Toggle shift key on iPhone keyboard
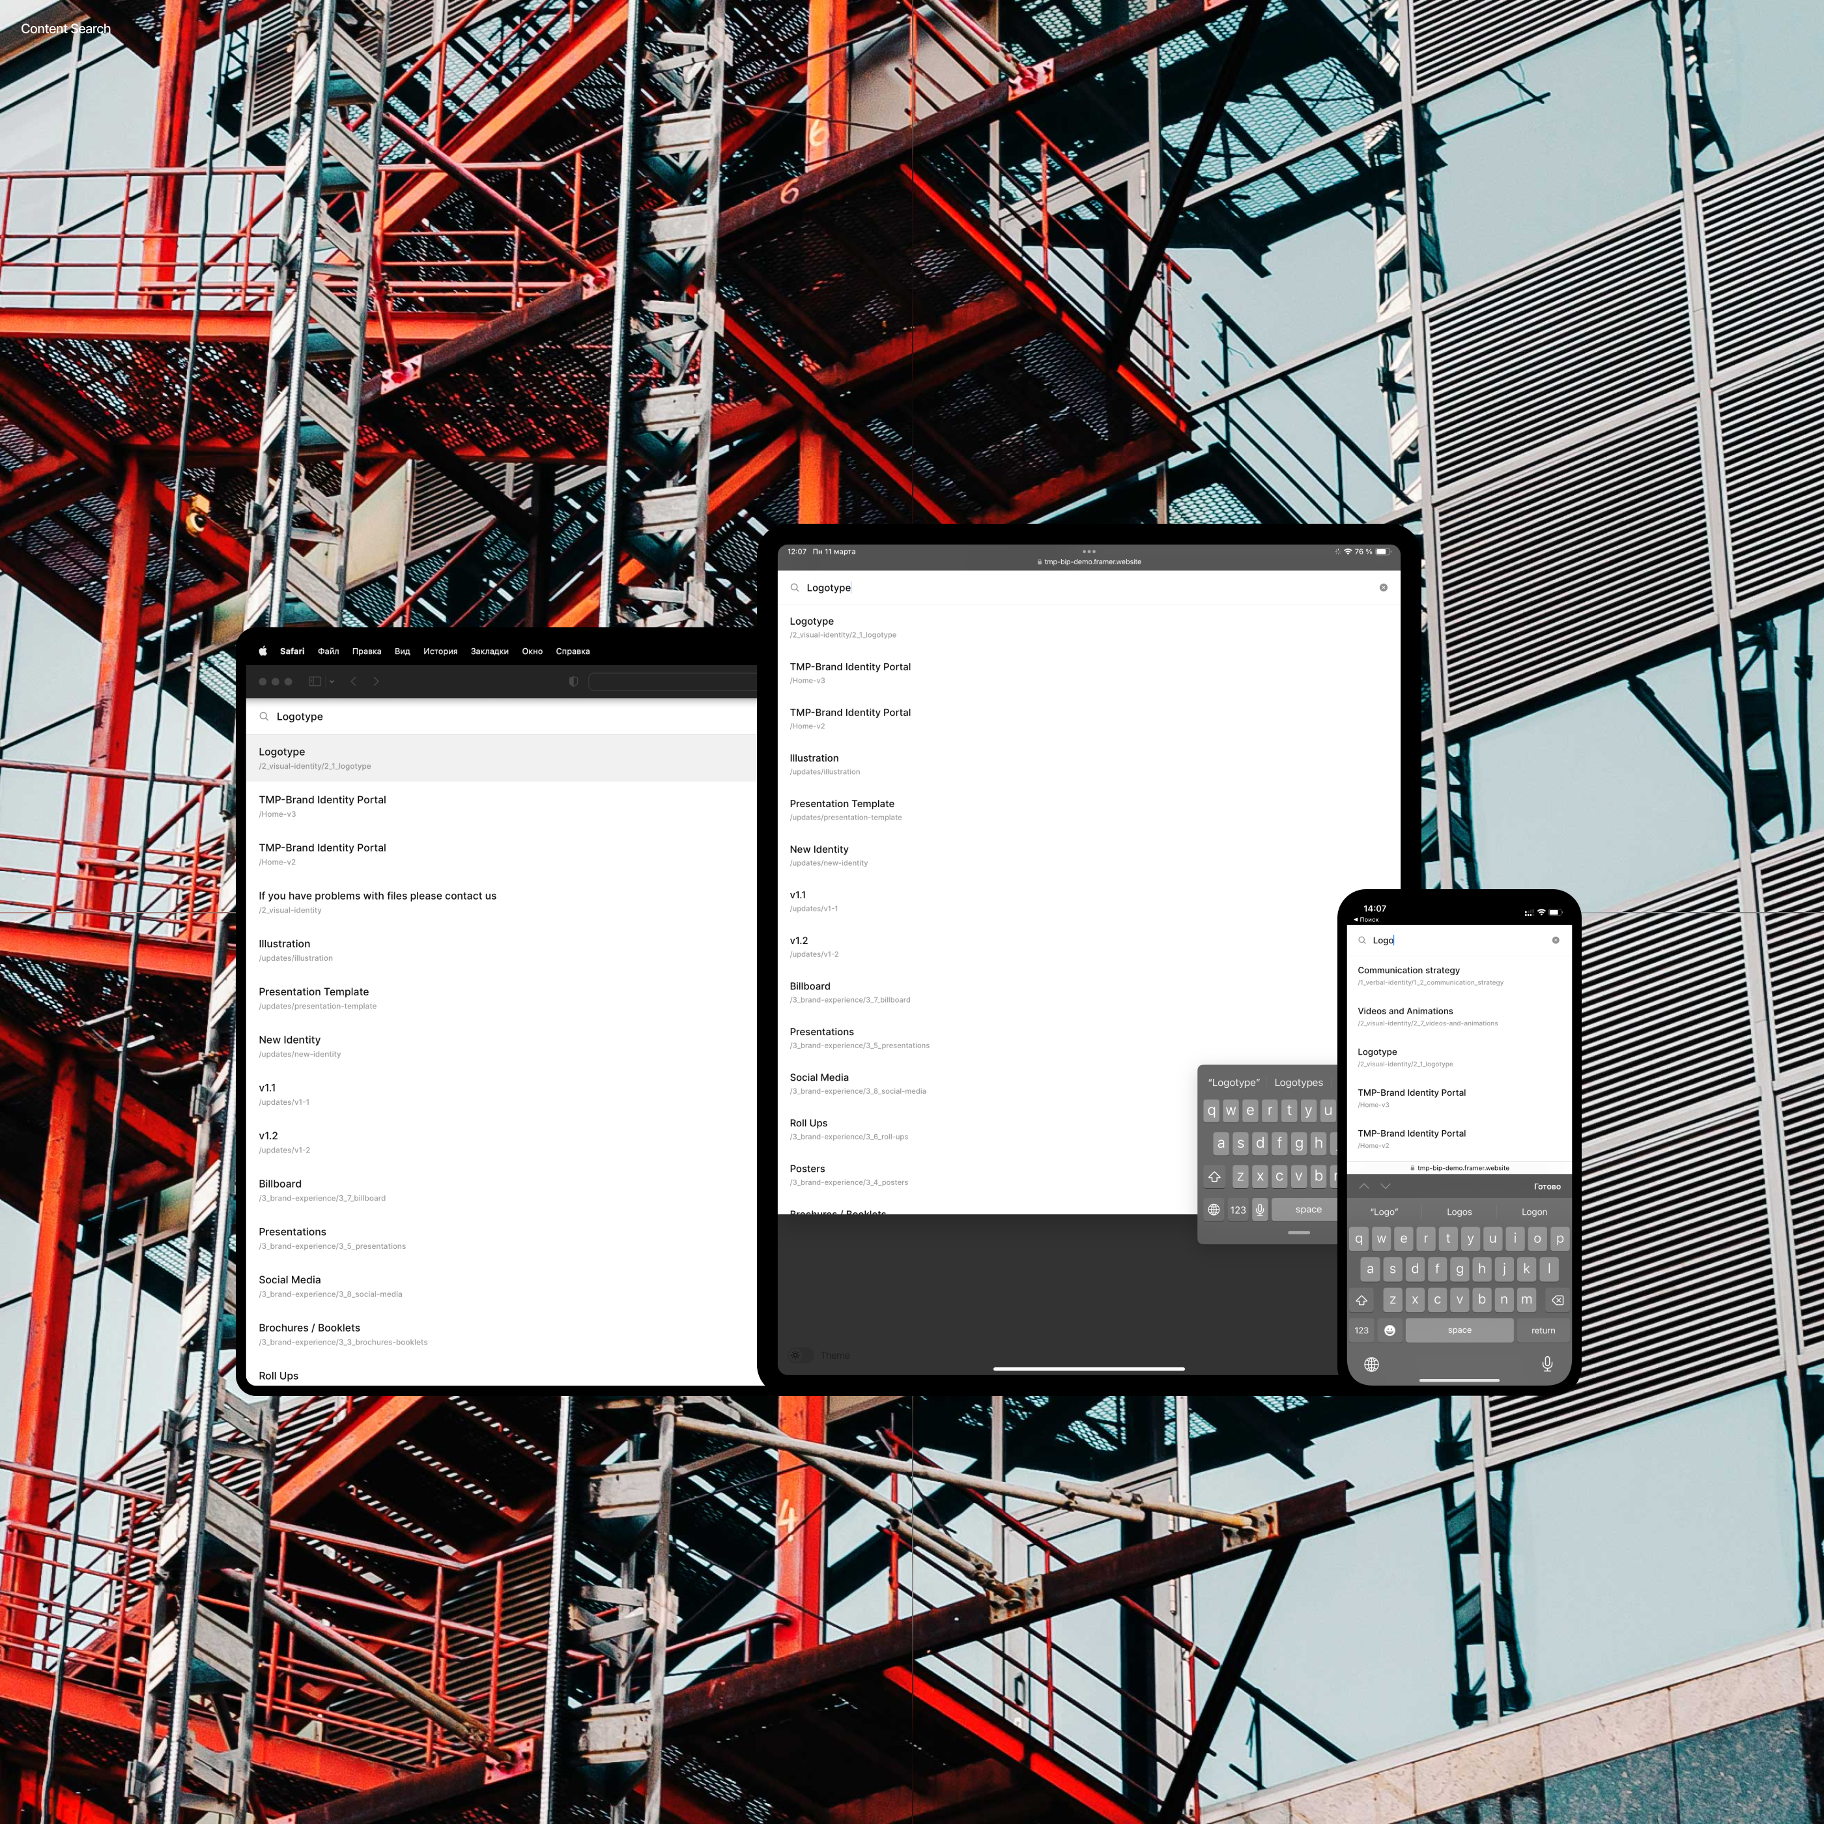Viewport: 1824px width, 1824px height. tap(1361, 1300)
